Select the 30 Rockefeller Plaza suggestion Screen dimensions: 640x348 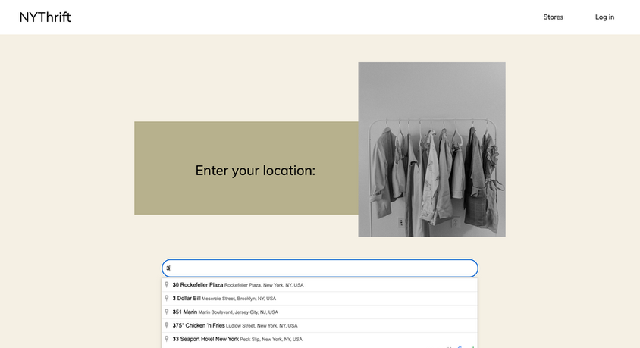tap(319, 285)
